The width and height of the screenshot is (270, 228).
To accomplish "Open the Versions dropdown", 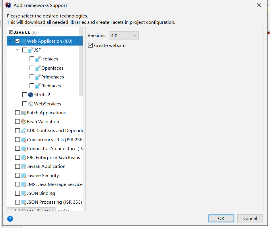I will pyautogui.click(x=124, y=36).
